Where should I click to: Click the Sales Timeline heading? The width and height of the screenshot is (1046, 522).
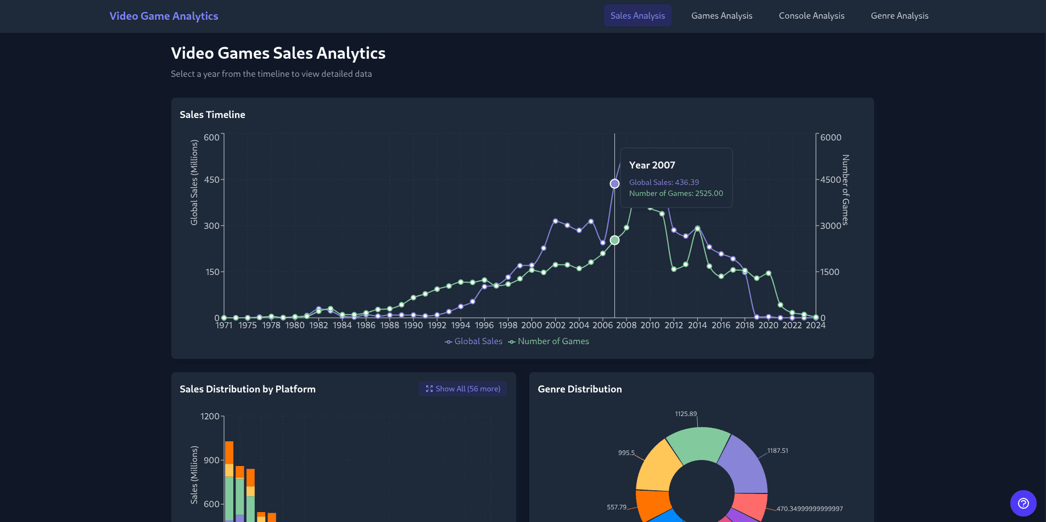pos(212,115)
